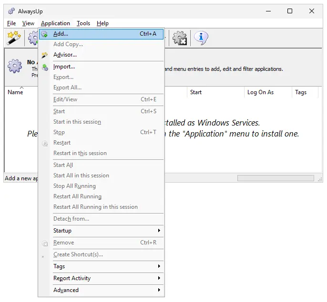Open the Tools menu

[83, 23]
